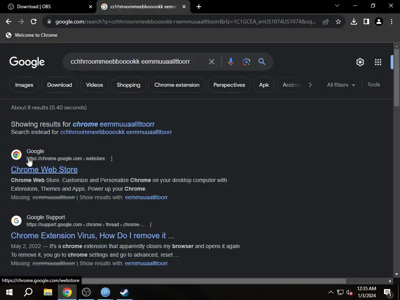Open Chrome Extension Virus result link
Viewport: 400px width, 300px height.
coord(92,236)
